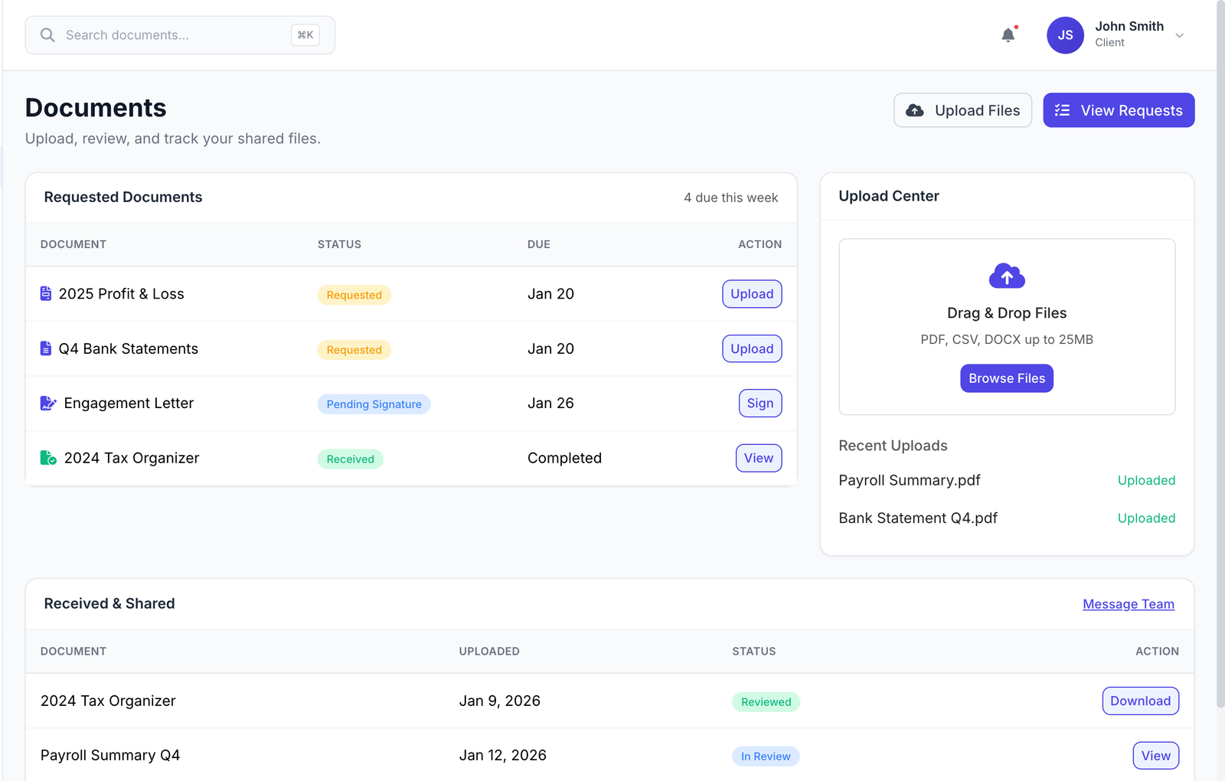The image size is (1225, 781).
Task: Select the Received & Shared section header
Action: point(109,603)
